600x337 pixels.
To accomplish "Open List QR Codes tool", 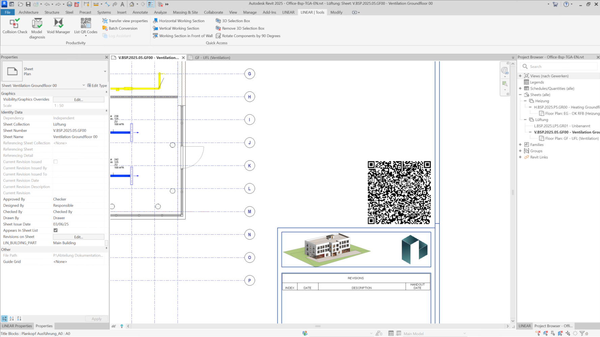I will click(86, 26).
